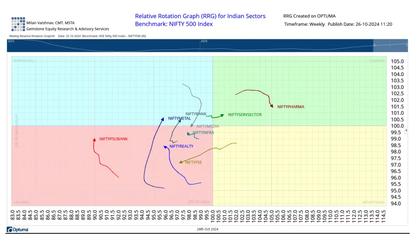
Task: Click the right handle of the timeline range
Action: (x=406, y=45)
